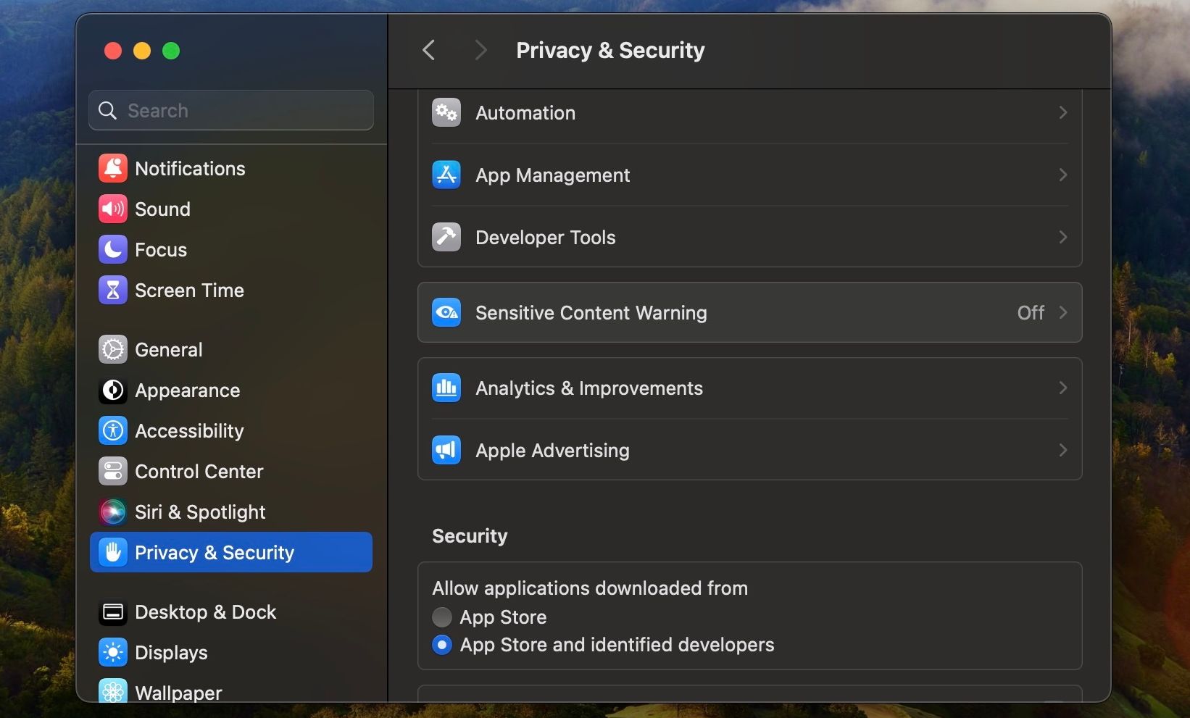
Task: Select the Developer Tools icon
Action: pyautogui.click(x=446, y=237)
